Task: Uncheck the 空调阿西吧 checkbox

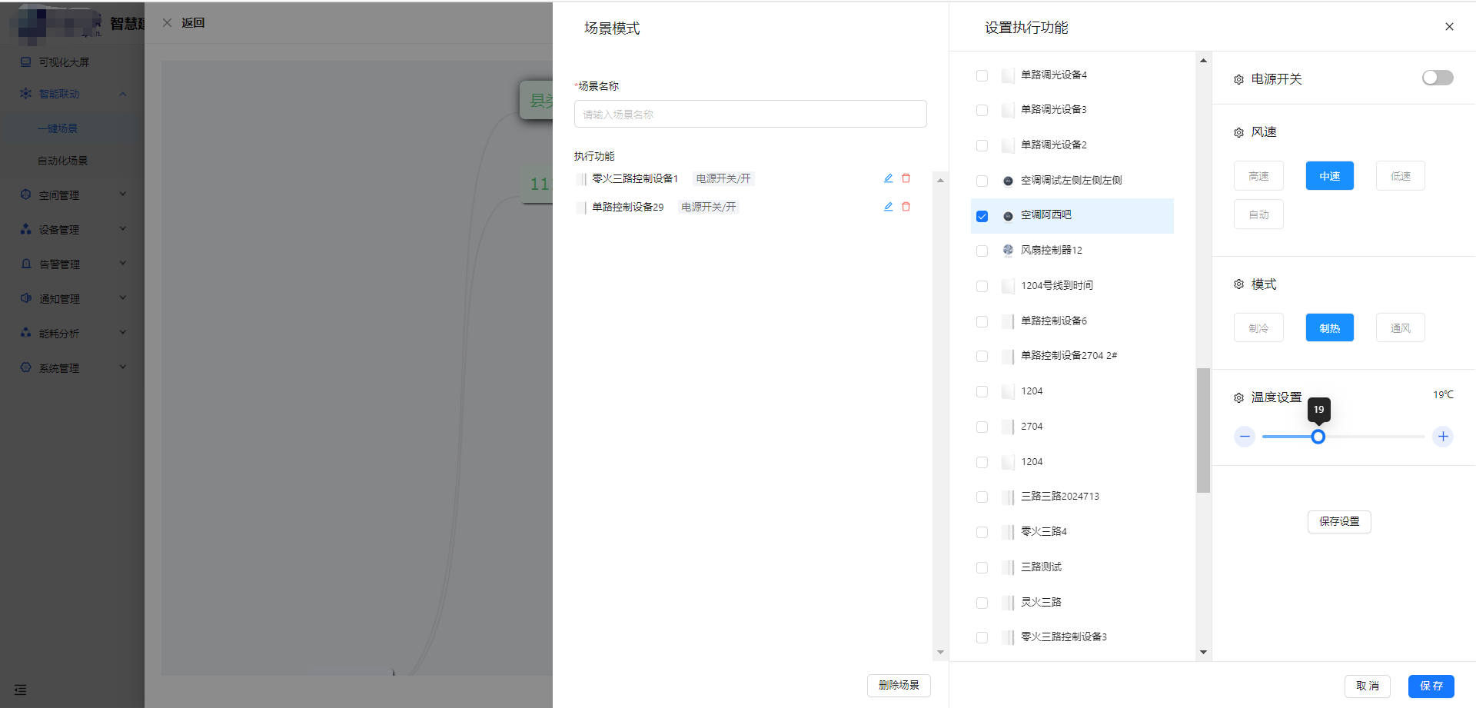Action: tap(982, 216)
